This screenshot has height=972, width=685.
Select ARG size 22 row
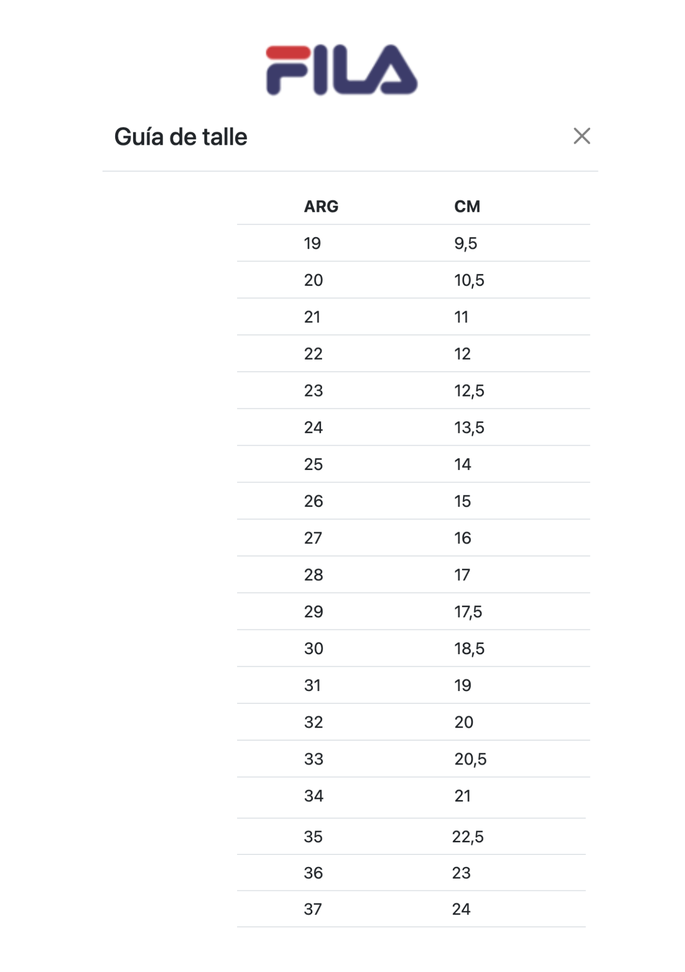[413, 354]
